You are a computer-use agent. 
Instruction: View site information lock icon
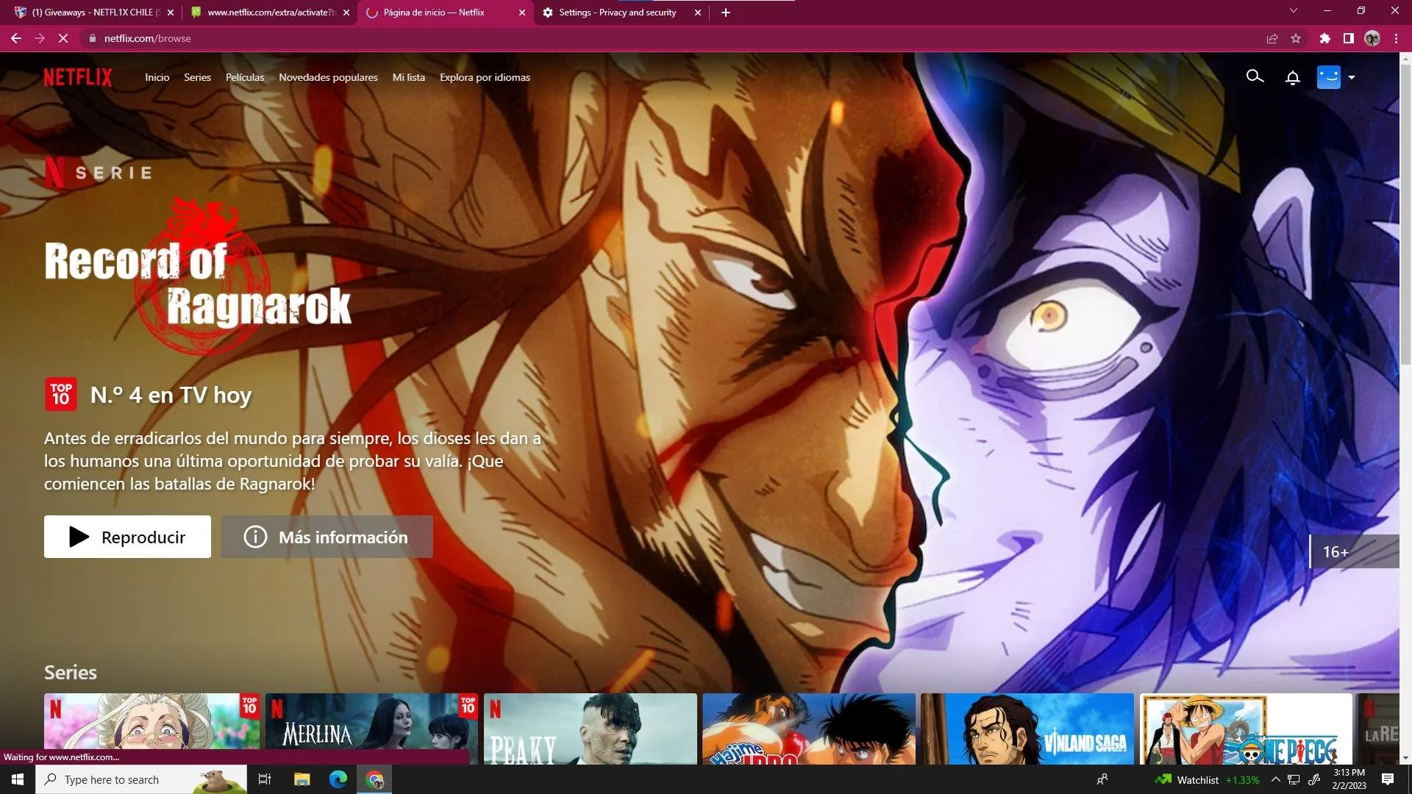point(92,38)
